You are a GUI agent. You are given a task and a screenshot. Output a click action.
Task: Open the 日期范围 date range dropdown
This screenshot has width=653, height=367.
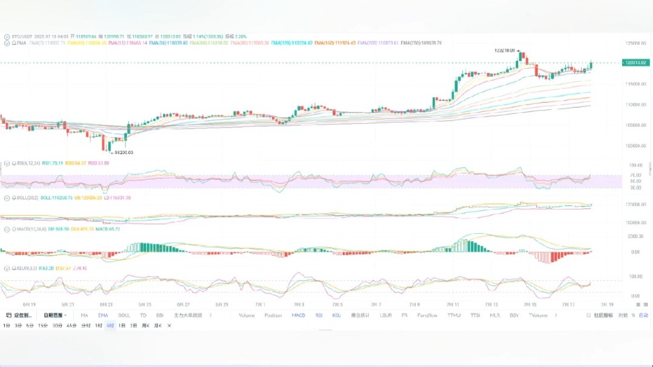pos(55,316)
